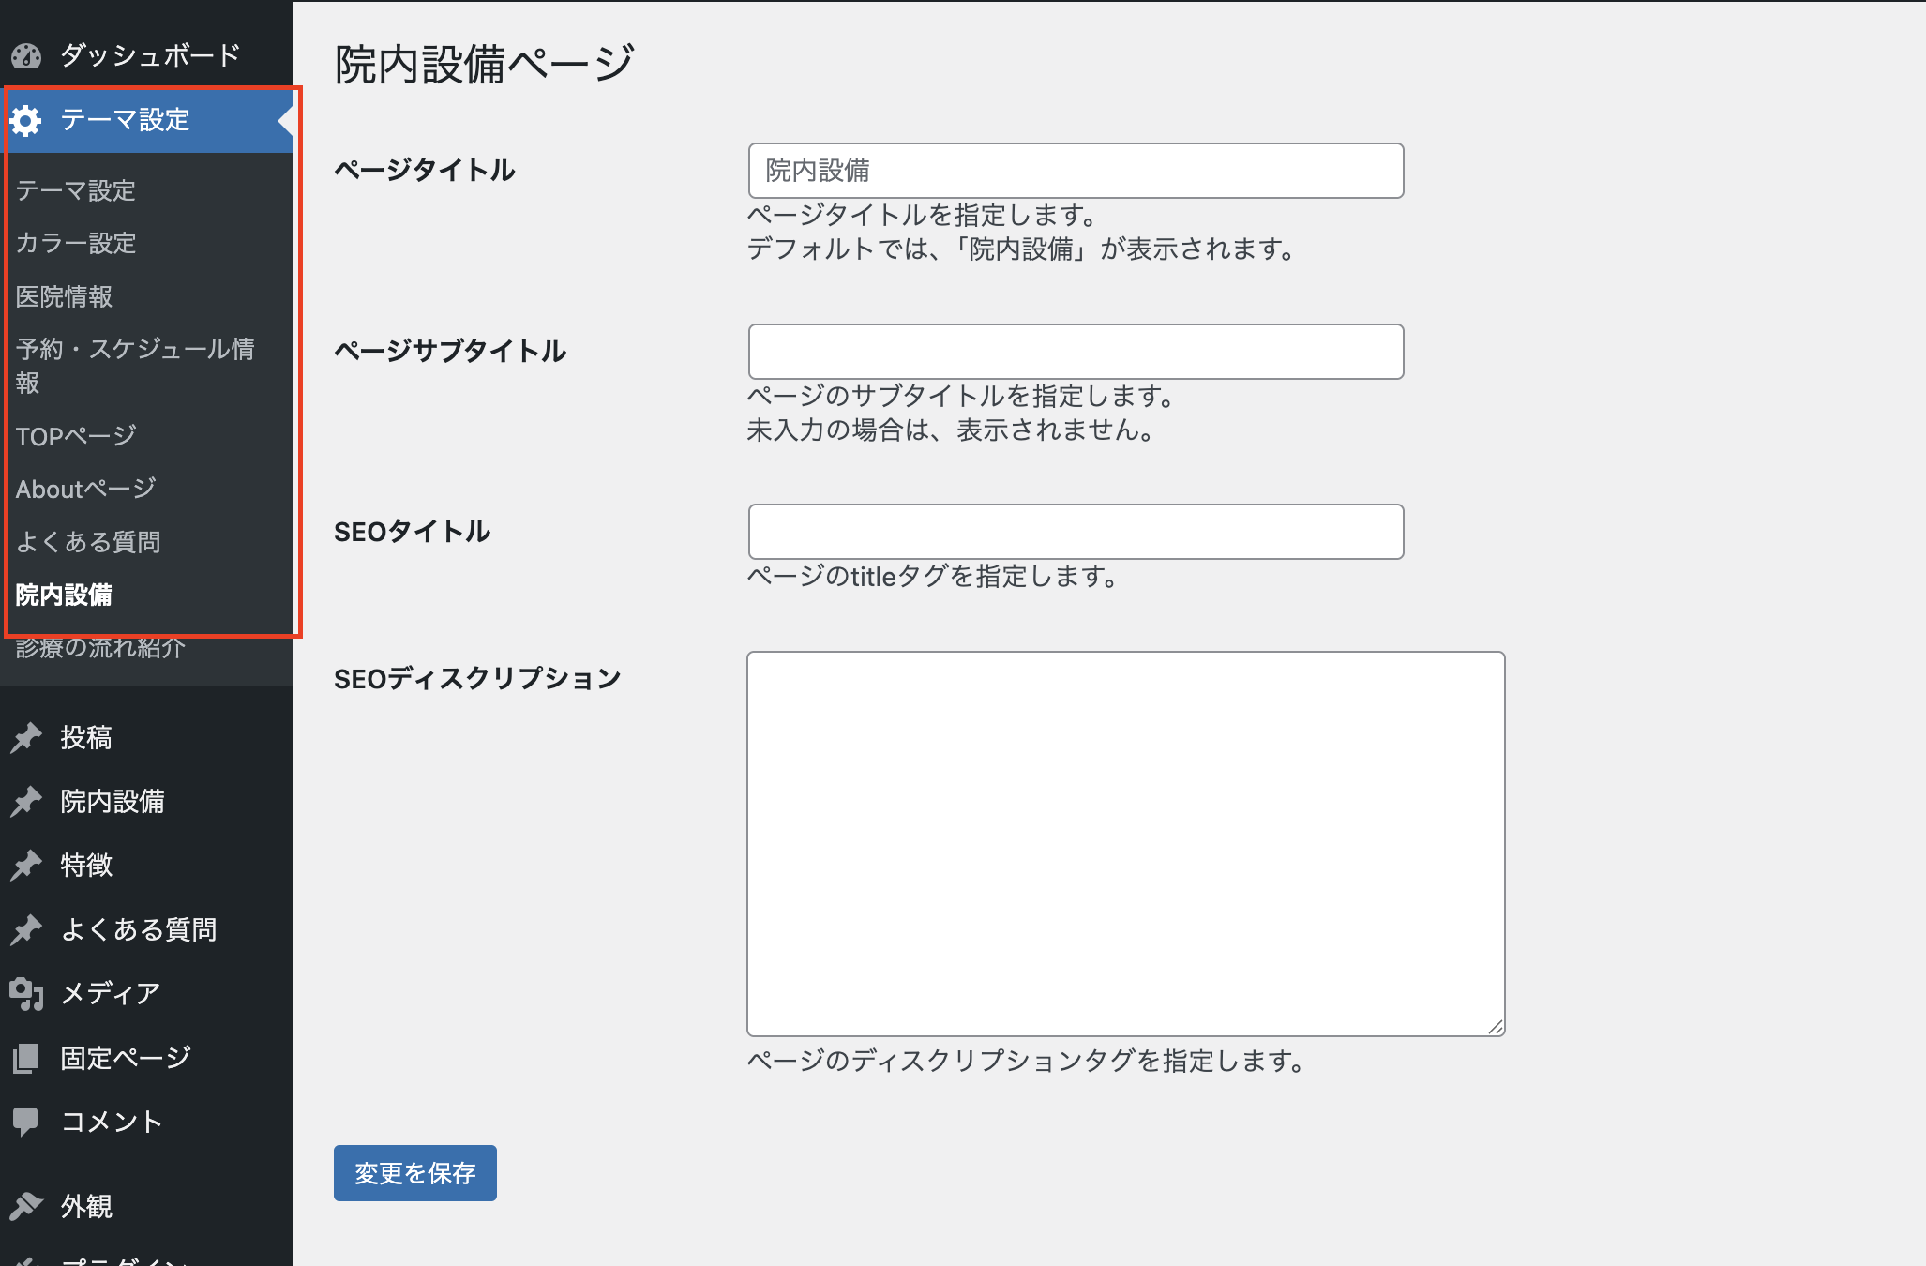The width and height of the screenshot is (1926, 1266).
Task: Click the 変更を保存 button
Action: click(414, 1173)
